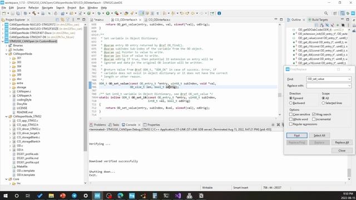Screen dimensions: 356x200
Task: Open the Source menu
Action: coord(21,8)
